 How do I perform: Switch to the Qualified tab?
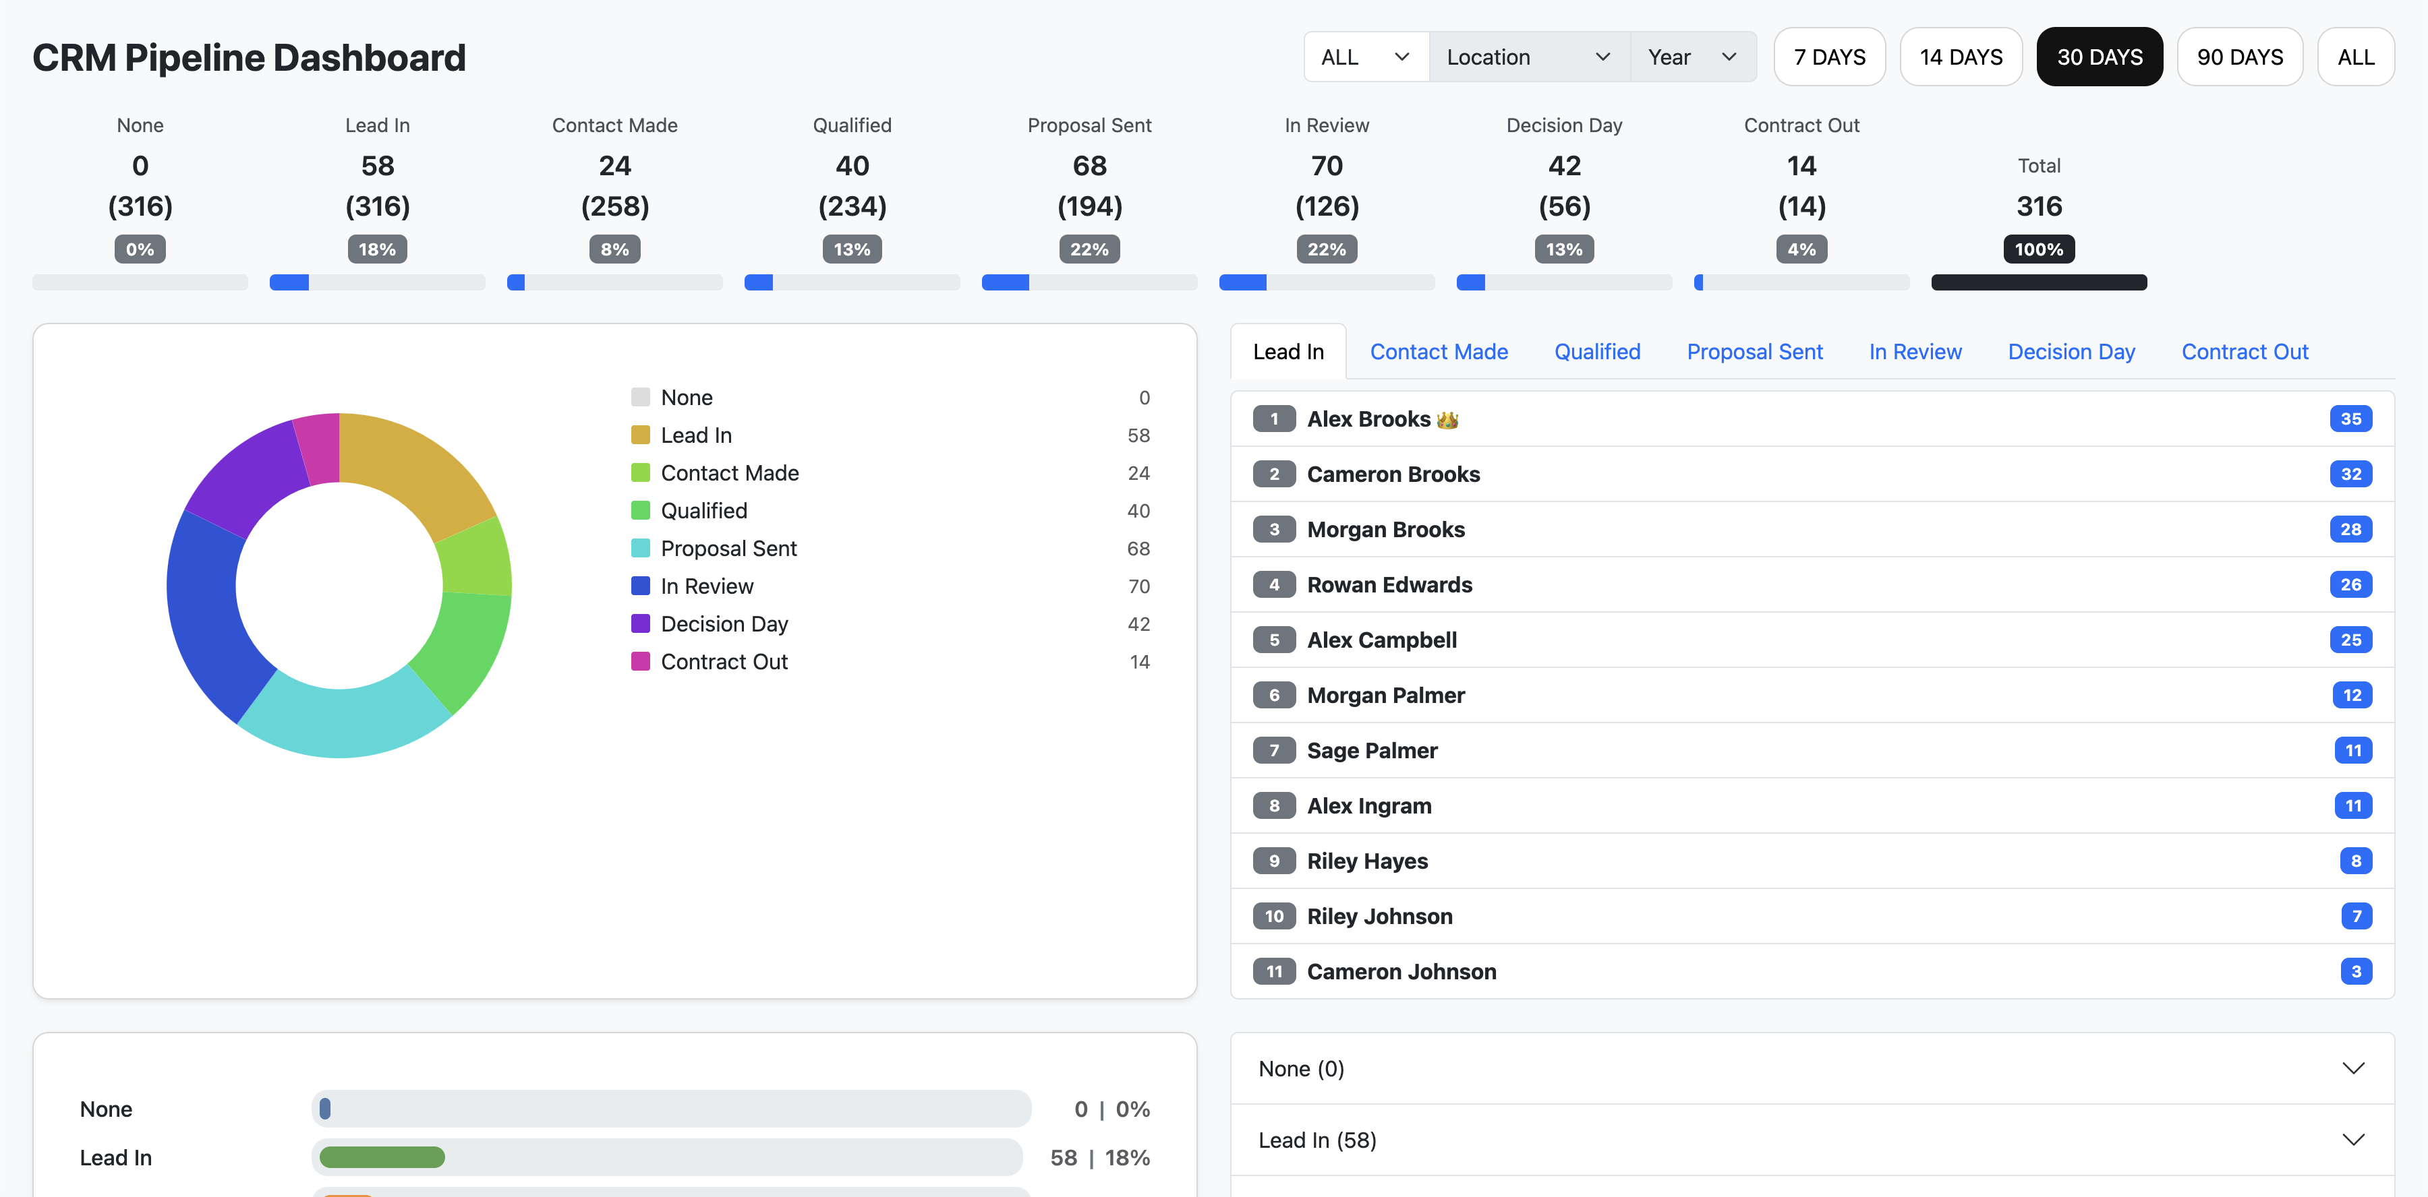1596,351
